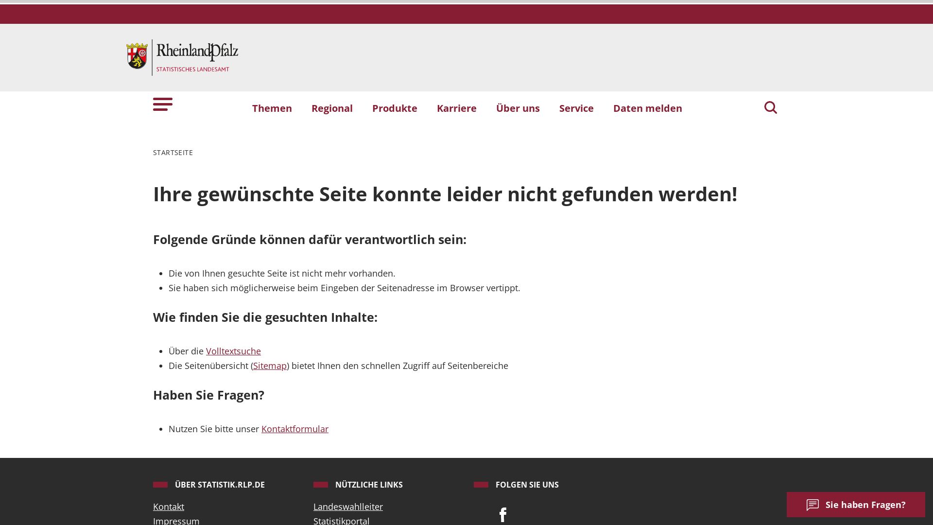Click the footer Impressum link

[x=176, y=521]
